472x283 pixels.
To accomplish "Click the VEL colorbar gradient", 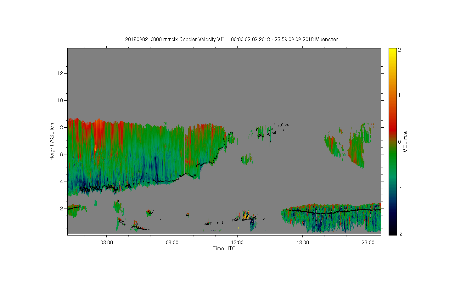I will point(392,141).
